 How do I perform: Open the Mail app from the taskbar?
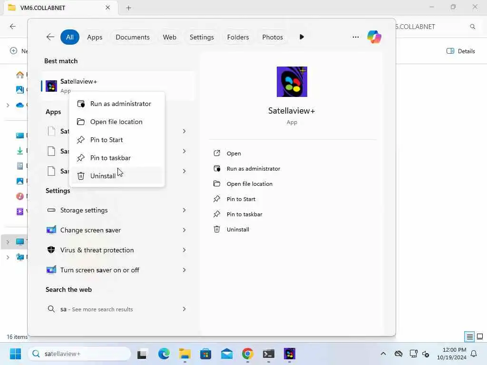pyautogui.click(x=227, y=354)
